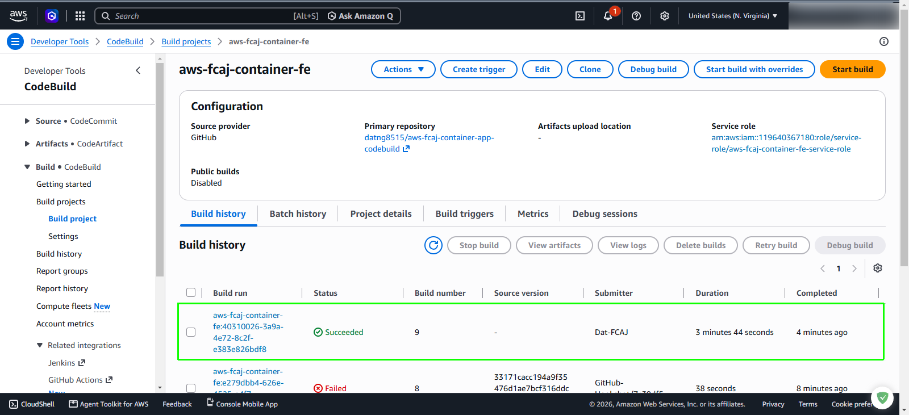This screenshot has height=415, width=909.
Task: Open external link icon of primary repository
Action: coord(406,149)
